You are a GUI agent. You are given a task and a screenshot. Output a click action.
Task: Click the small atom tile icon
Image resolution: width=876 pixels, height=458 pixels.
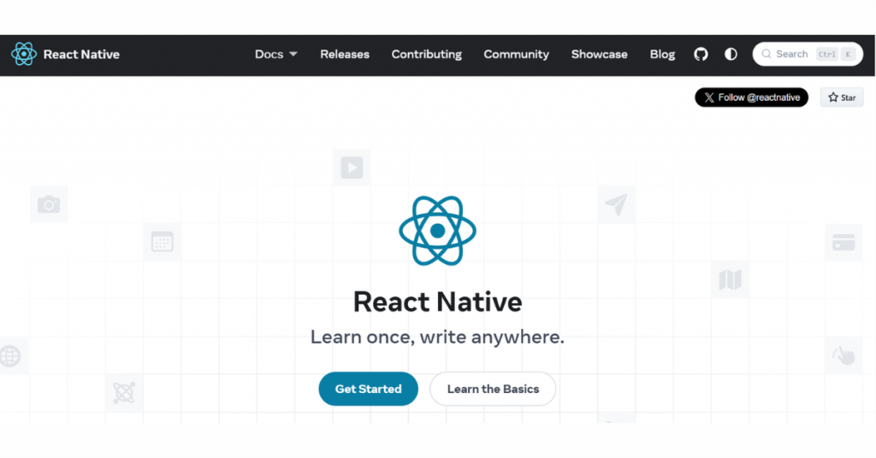click(x=124, y=393)
